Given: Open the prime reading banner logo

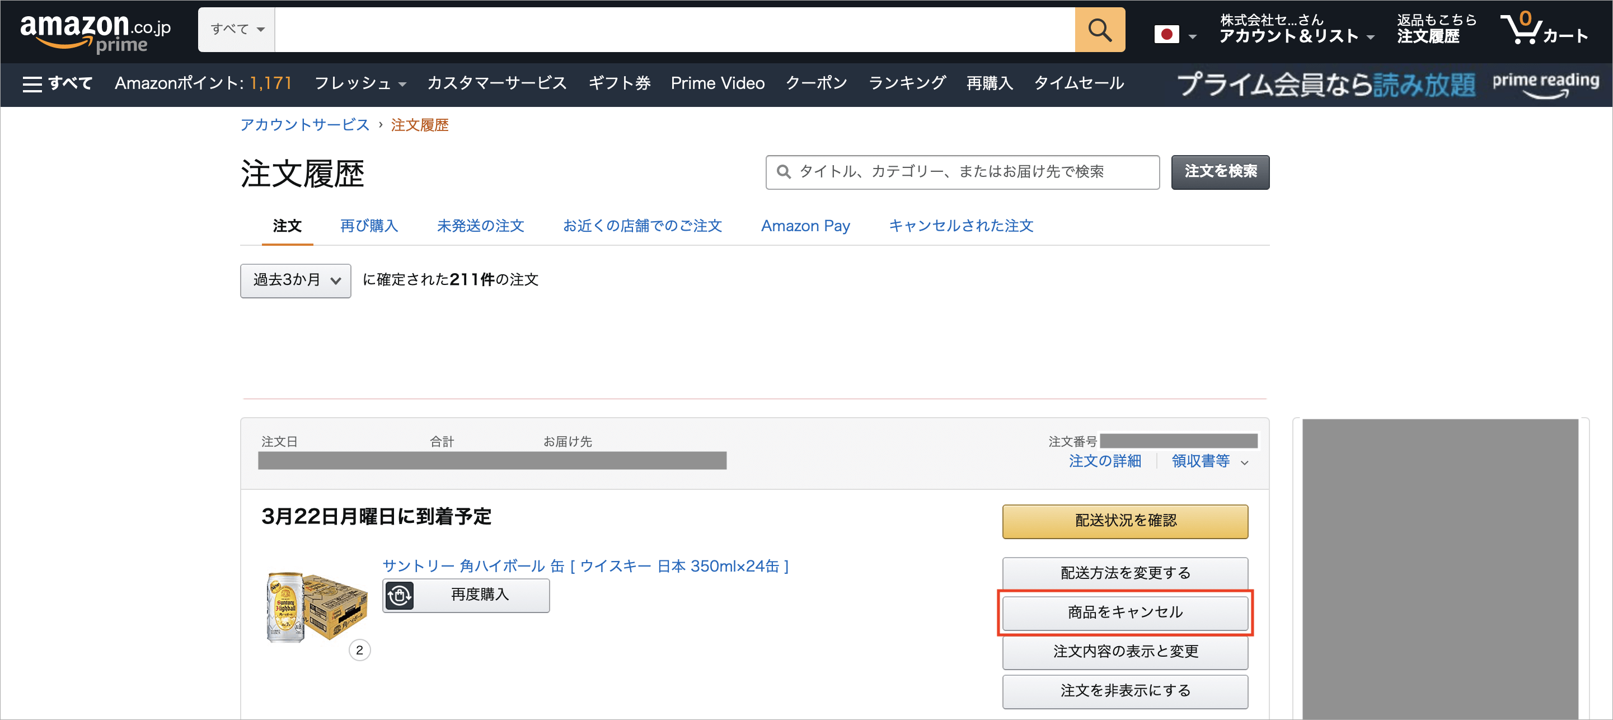Looking at the screenshot, I should tap(1545, 84).
